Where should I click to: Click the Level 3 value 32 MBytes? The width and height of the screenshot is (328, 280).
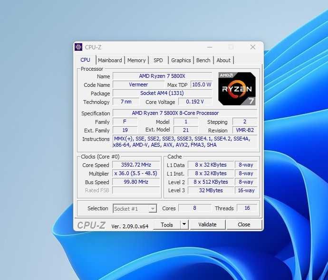(x=211, y=190)
